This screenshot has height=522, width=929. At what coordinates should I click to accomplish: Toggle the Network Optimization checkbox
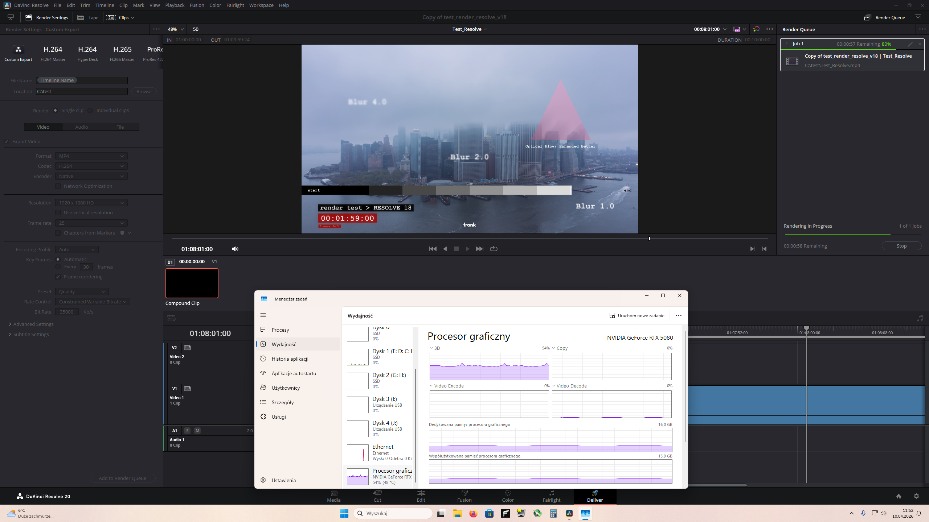(58, 186)
